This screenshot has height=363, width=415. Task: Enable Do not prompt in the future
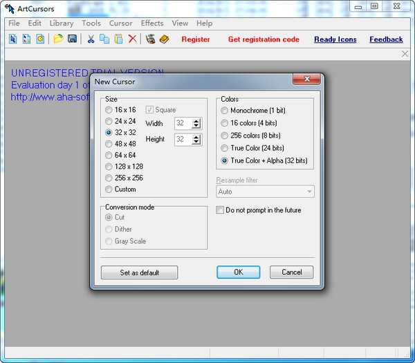[221, 210]
